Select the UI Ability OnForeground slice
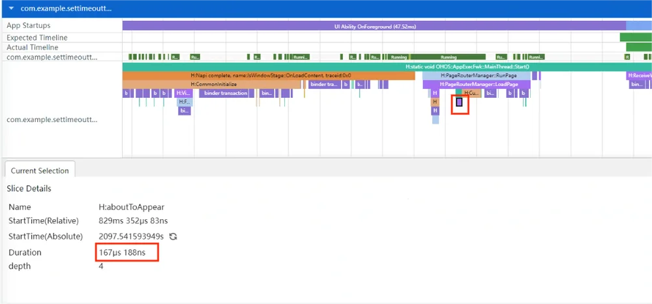This screenshot has width=652, height=304. coord(374,26)
